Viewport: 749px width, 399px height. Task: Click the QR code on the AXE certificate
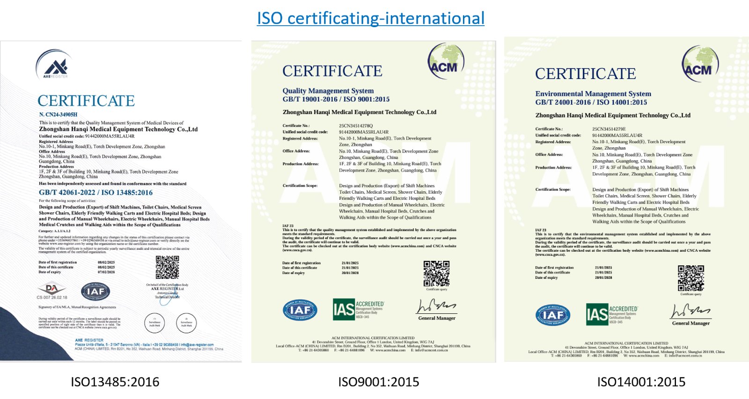(x=167, y=267)
